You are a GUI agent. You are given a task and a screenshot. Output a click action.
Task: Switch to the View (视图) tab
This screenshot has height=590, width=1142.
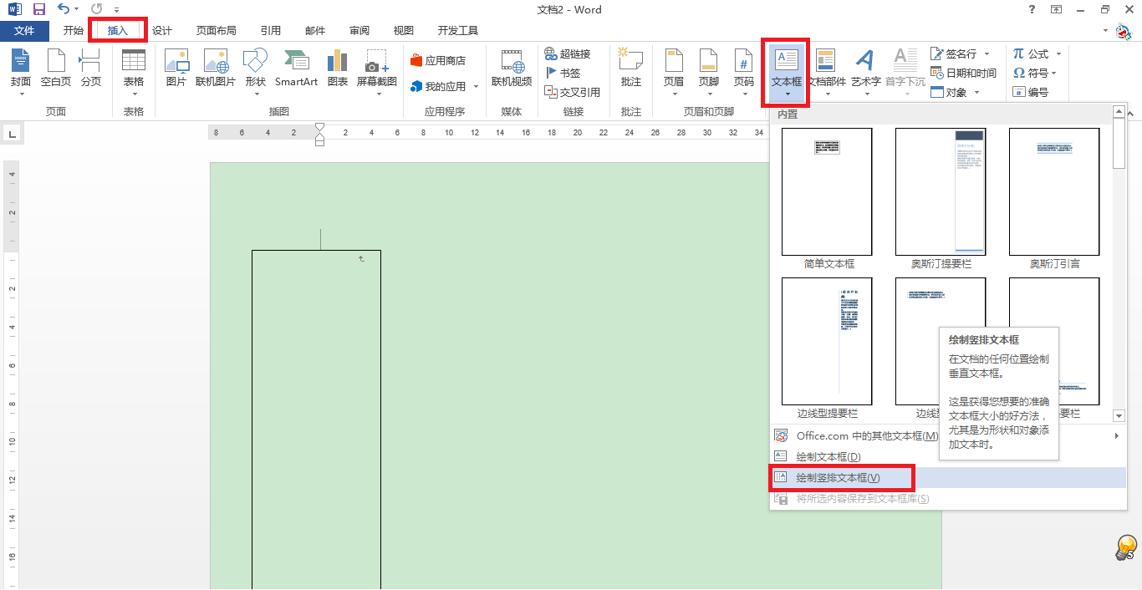click(x=404, y=31)
